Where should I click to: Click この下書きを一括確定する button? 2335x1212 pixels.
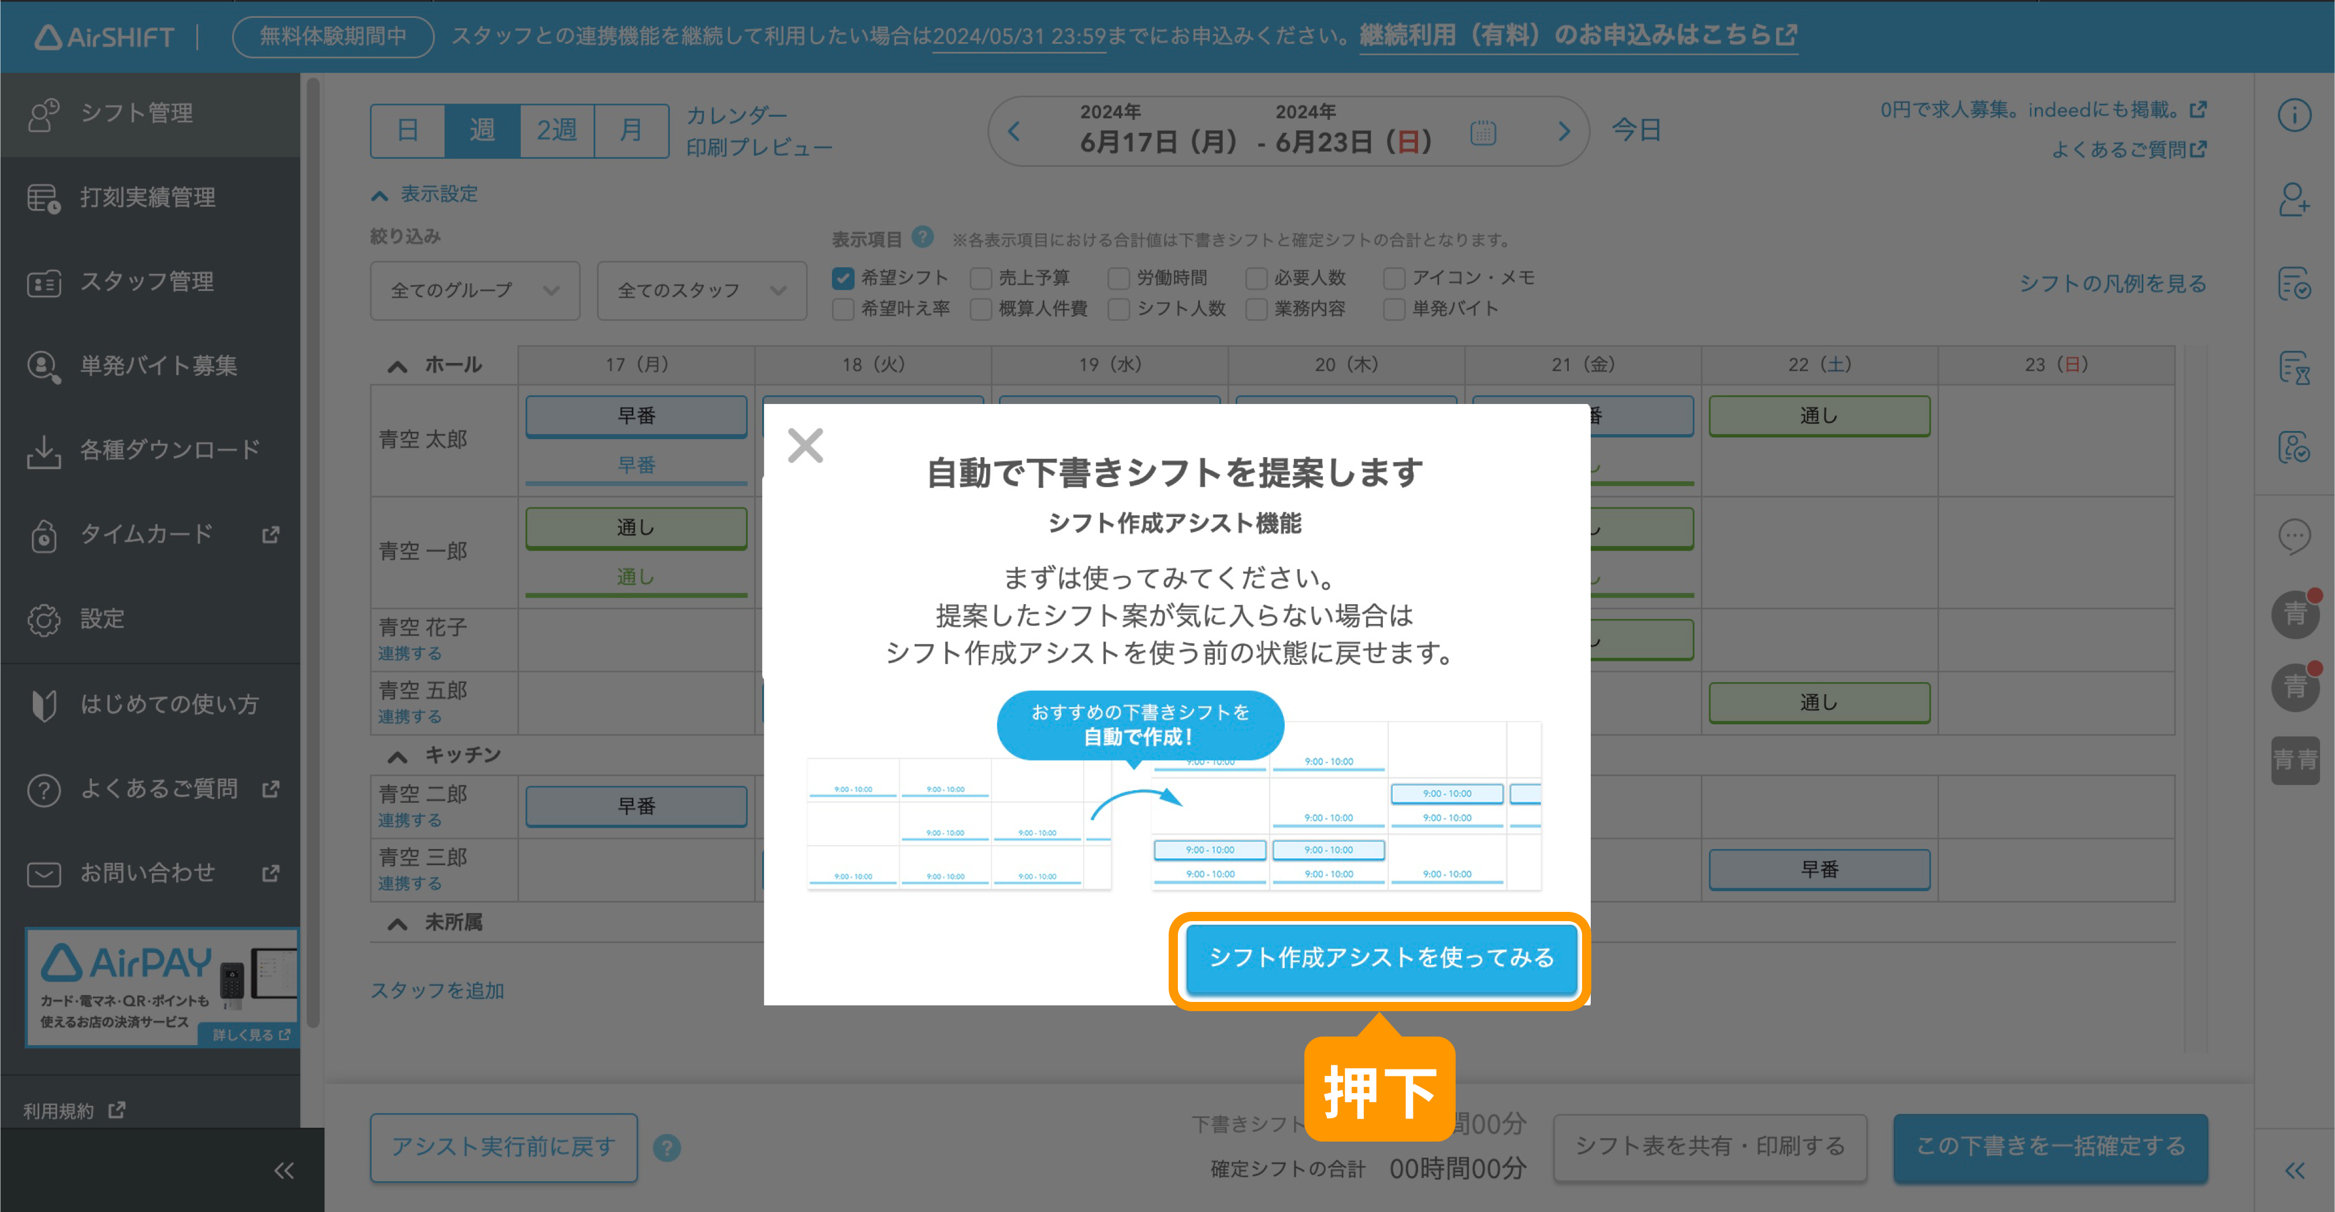[x=2050, y=1148]
